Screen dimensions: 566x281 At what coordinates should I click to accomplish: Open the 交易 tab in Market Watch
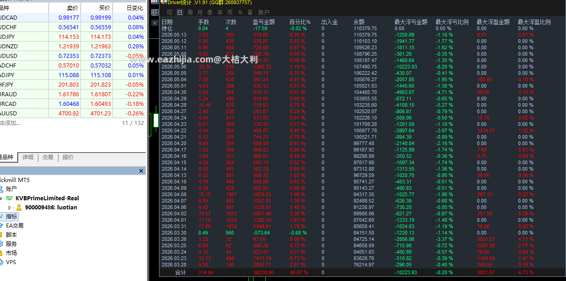point(48,157)
